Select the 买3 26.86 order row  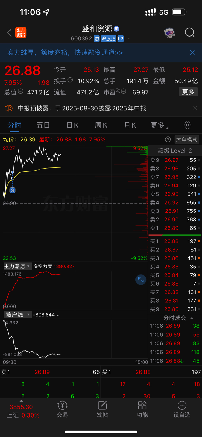[x=175, y=258]
